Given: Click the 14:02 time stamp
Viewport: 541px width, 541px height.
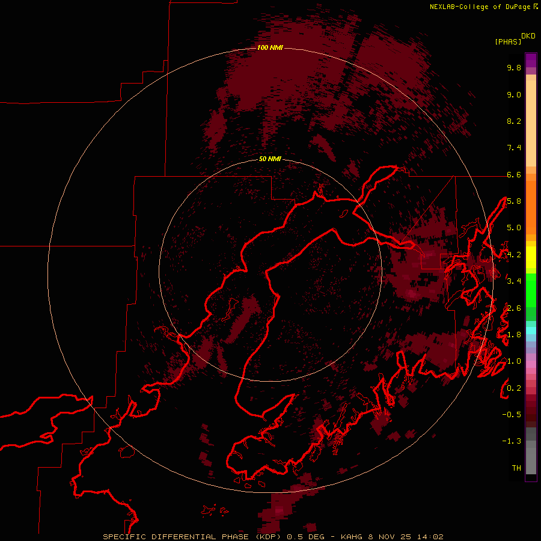Looking at the screenshot, I should (430, 537).
